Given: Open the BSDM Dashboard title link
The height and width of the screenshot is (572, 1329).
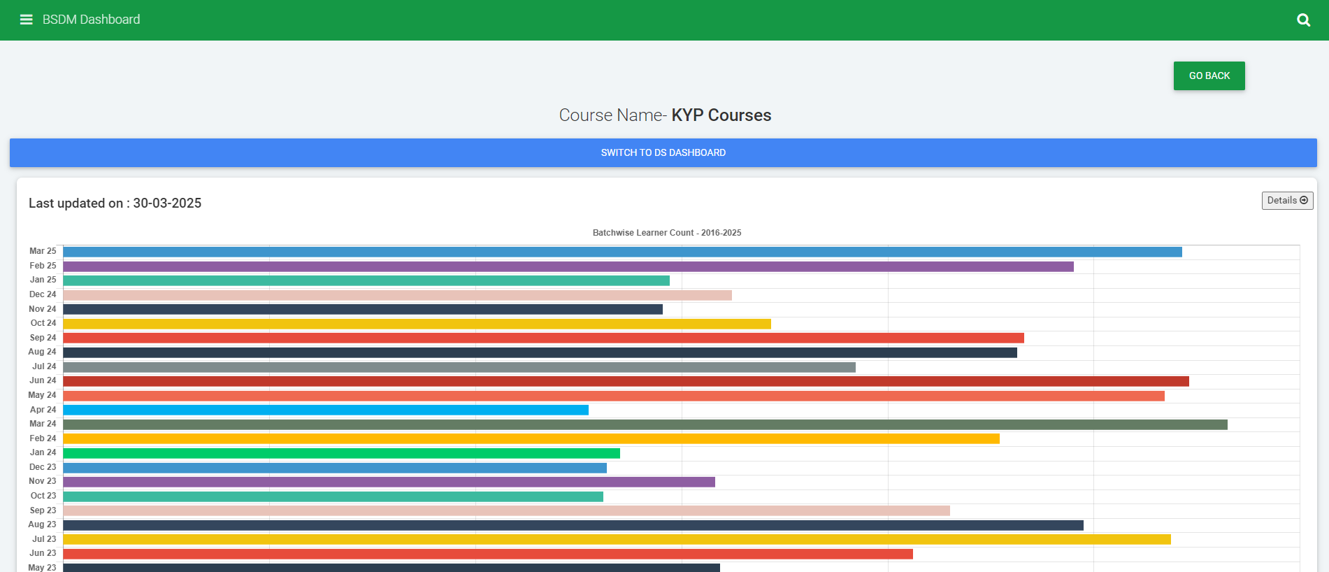Looking at the screenshot, I should tap(91, 20).
